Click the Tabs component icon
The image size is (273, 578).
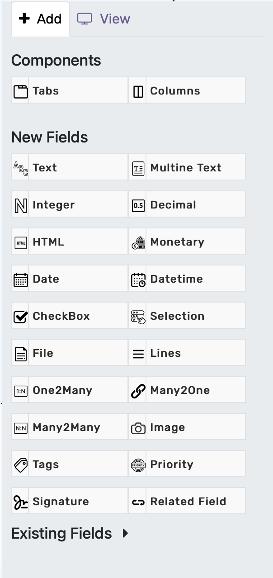coord(20,91)
